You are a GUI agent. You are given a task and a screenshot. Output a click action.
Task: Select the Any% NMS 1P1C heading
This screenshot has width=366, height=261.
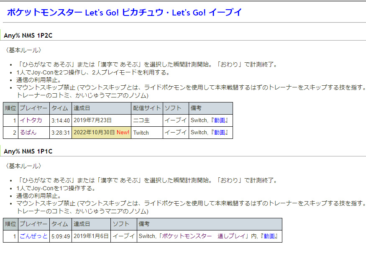[x=28, y=151]
